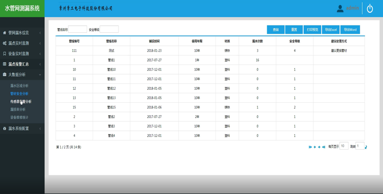Click the 管线编号 column header
The height and width of the screenshot is (194, 383).
[74, 41]
